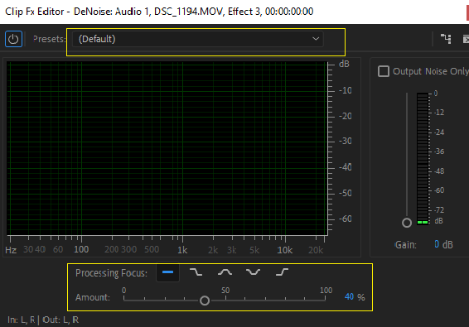Open the Presets dropdown showing (Default)
Viewport: 469px width, 327px height.
coord(198,39)
